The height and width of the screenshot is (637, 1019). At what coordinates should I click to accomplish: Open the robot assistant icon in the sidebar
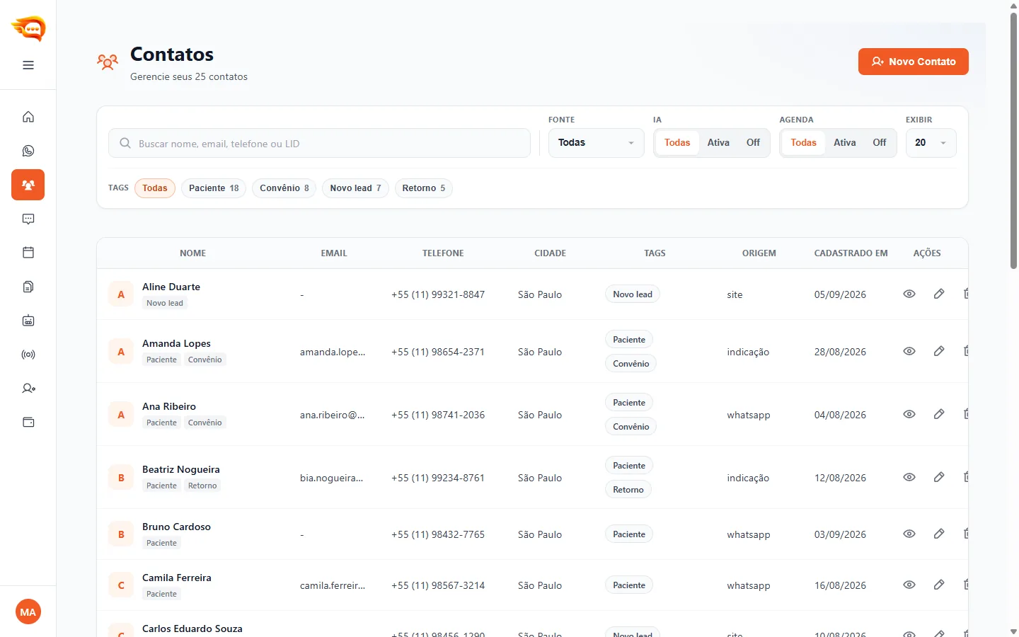pyautogui.click(x=28, y=321)
